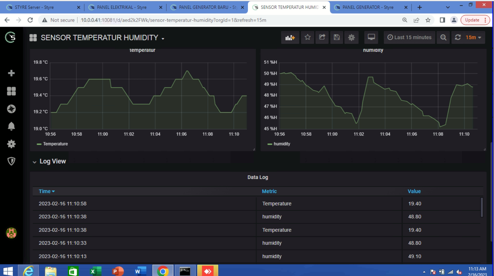Open the Alerting bell in the sidebar
This screenshot has width=494, height=276.
(x=11, y=126)
